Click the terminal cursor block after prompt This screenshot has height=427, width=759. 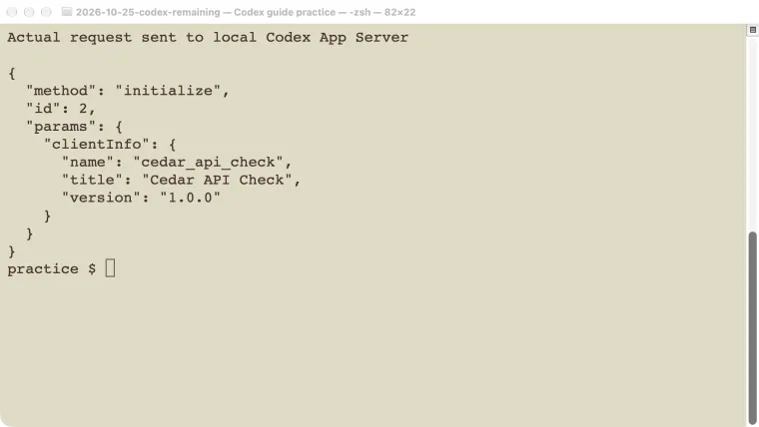pyautogui.click(x=111, y=268)
